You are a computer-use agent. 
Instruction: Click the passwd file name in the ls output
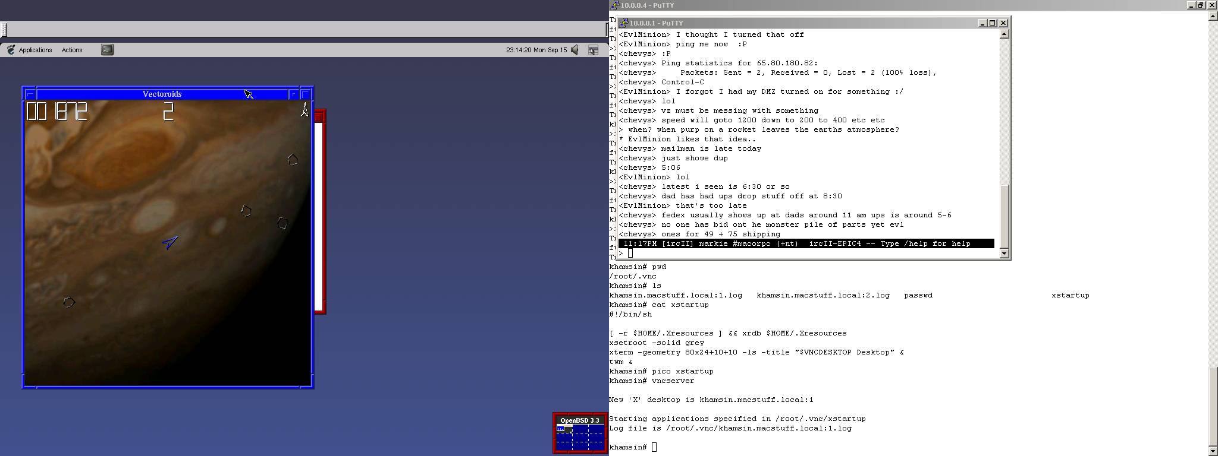pos(918,295)
